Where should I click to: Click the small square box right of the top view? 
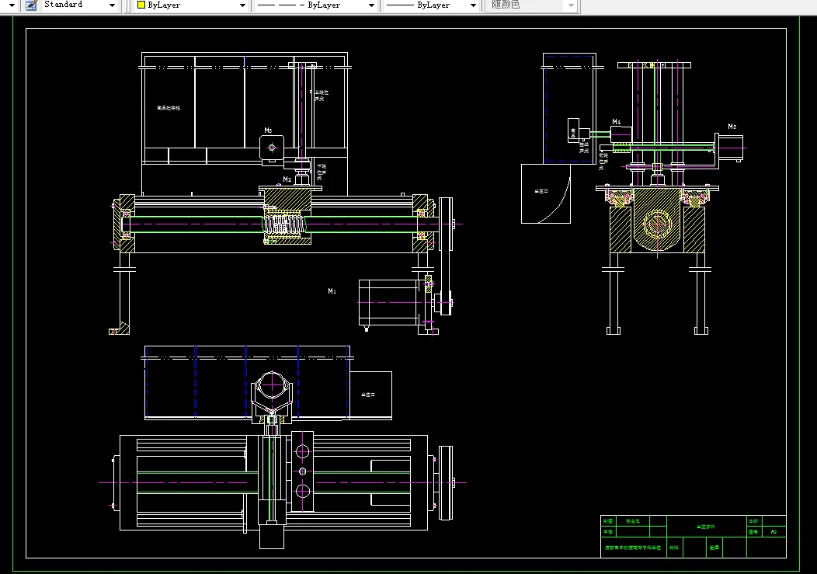click(370, 395)
